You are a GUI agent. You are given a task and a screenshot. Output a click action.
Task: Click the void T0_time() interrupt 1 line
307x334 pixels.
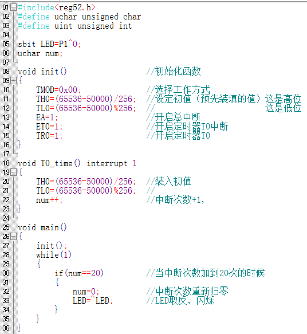[77, 163]
